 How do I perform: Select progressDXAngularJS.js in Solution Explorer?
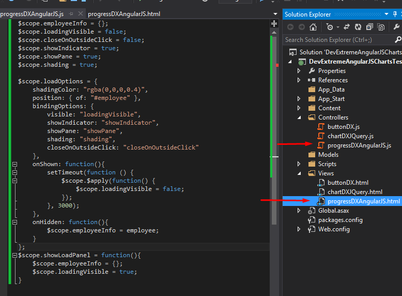coord(359,145)
